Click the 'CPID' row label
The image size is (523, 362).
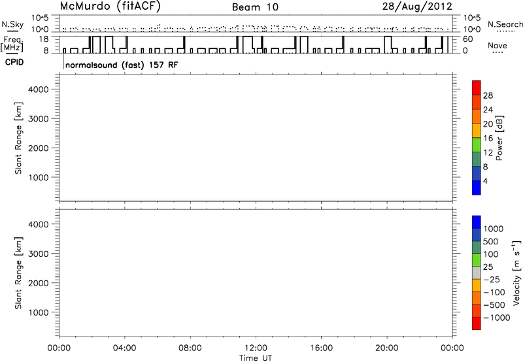tap(14, 62)
